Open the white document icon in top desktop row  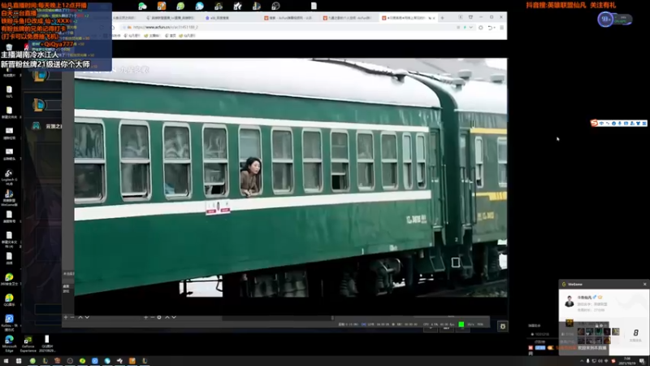(314, 6)
